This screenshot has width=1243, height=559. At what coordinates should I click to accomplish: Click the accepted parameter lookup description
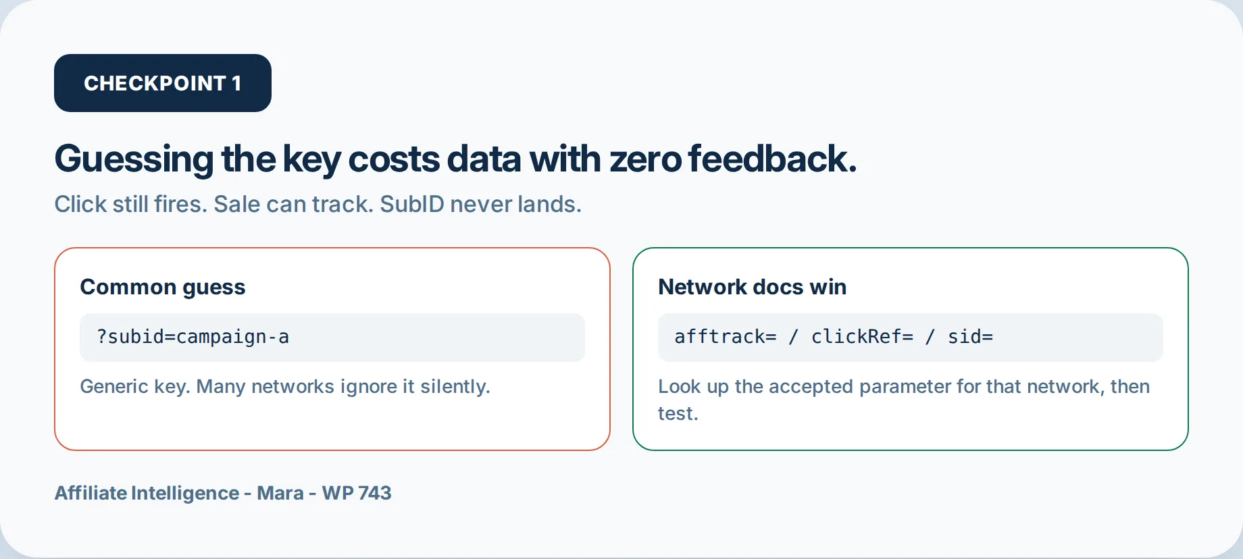tap(904, 400)
